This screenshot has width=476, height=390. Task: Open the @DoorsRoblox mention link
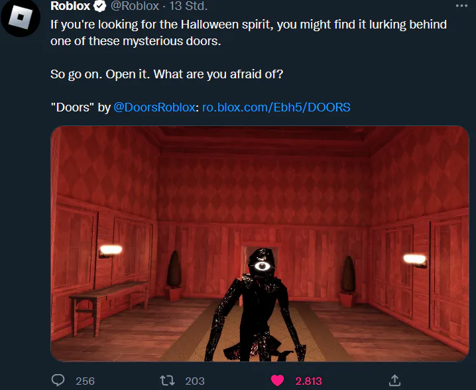[154, 107]
